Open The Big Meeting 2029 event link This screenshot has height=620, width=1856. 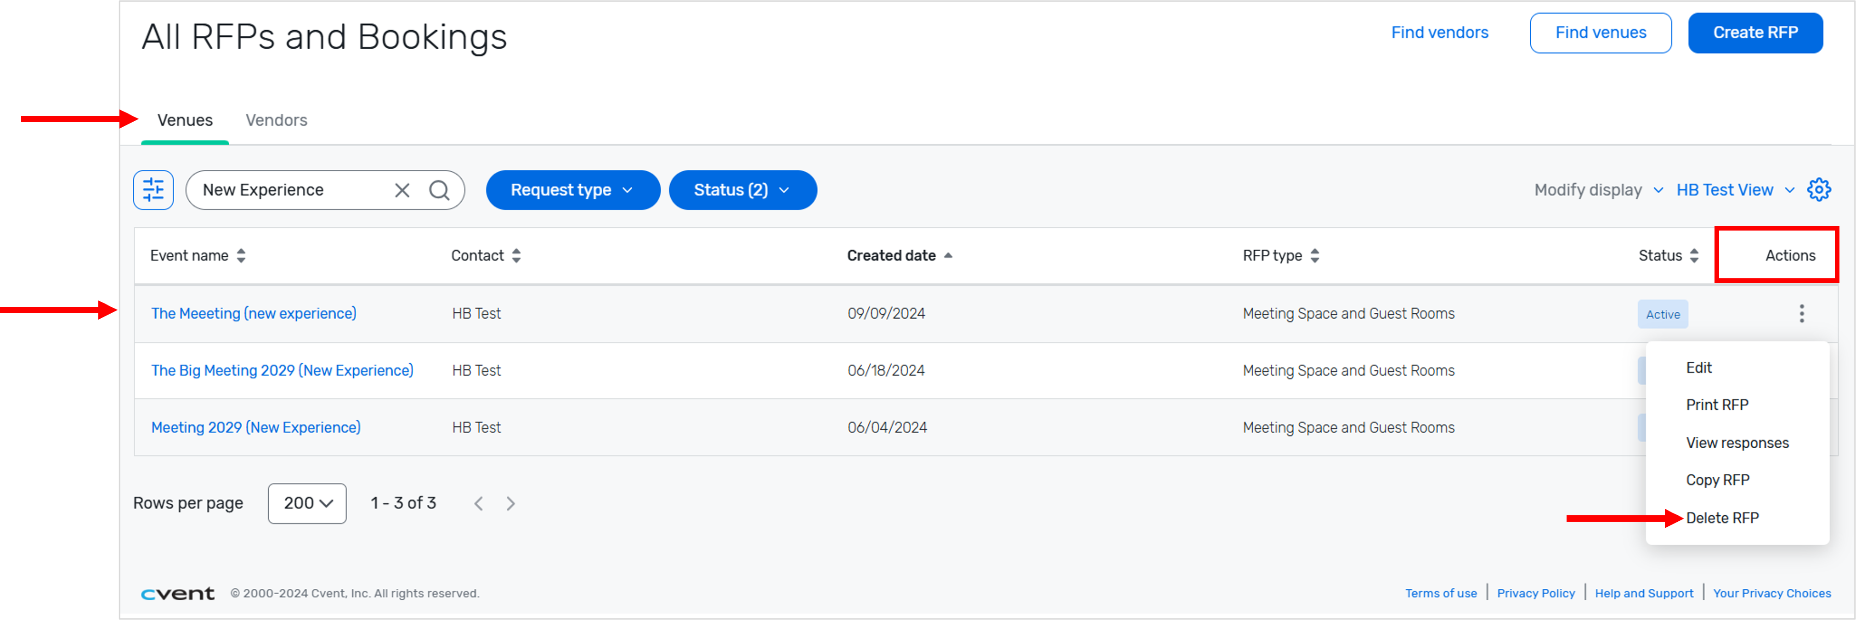point(282,370)
